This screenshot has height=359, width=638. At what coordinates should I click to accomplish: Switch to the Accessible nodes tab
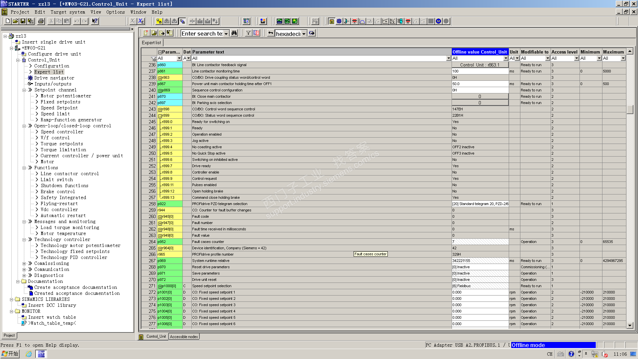tap(184, 337)
